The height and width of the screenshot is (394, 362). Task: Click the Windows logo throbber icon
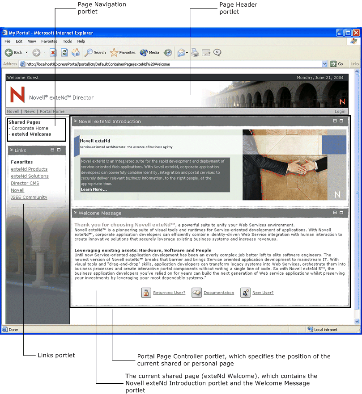[353, 41]
